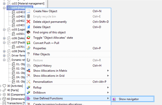Screen dimensions: 162x105
Task: Click the cost center icon of cc0402
Action: 13,21
